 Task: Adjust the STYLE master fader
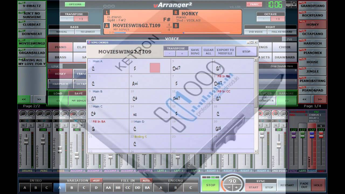pyautogui.click(x=294, y=135)
